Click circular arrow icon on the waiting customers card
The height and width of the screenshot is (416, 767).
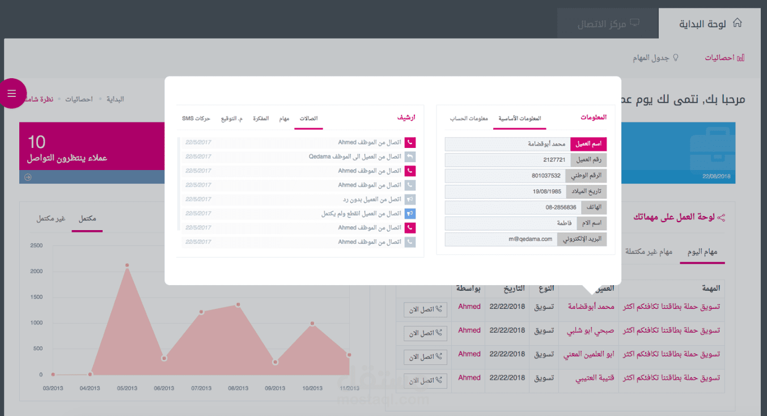(x=27, y=176)
